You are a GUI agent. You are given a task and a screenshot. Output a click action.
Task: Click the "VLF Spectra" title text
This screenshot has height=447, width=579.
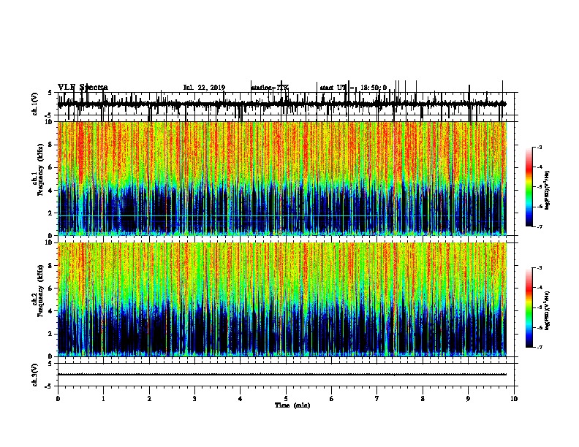click(x=83, y=88)
